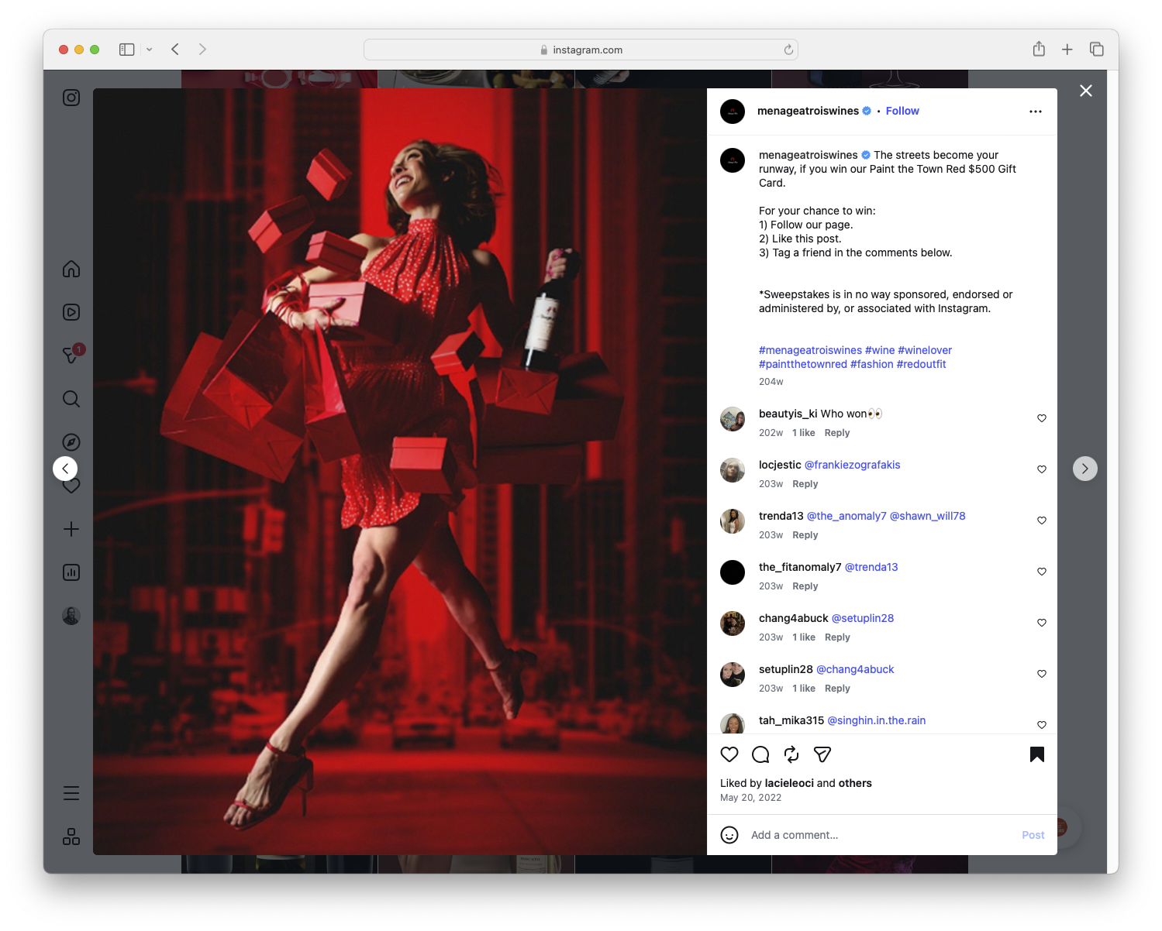1162x931 pixels.
Task: Open the sidebar options dropdown in Safari
Action: point(150,49)
